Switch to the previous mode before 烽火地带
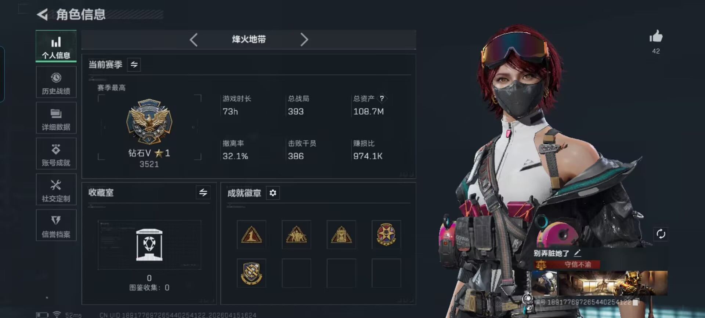 coord(194,40)
